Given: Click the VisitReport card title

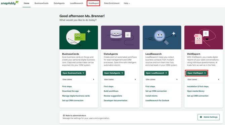Looking at the screenshot, I should (x=193, y=54).
